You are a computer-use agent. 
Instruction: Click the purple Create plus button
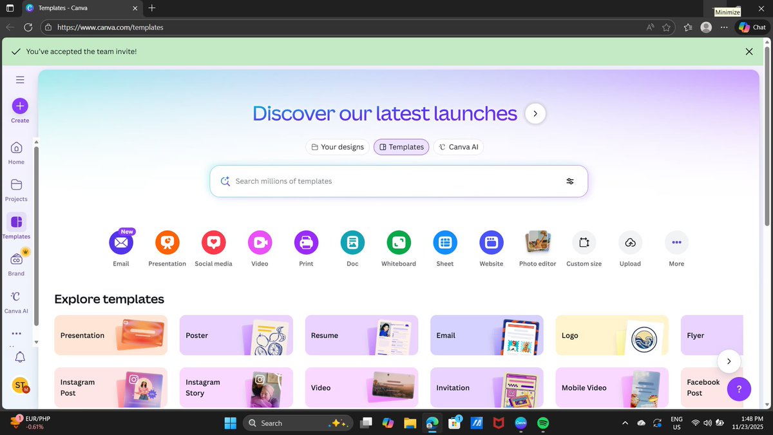[x=20, y=106]
